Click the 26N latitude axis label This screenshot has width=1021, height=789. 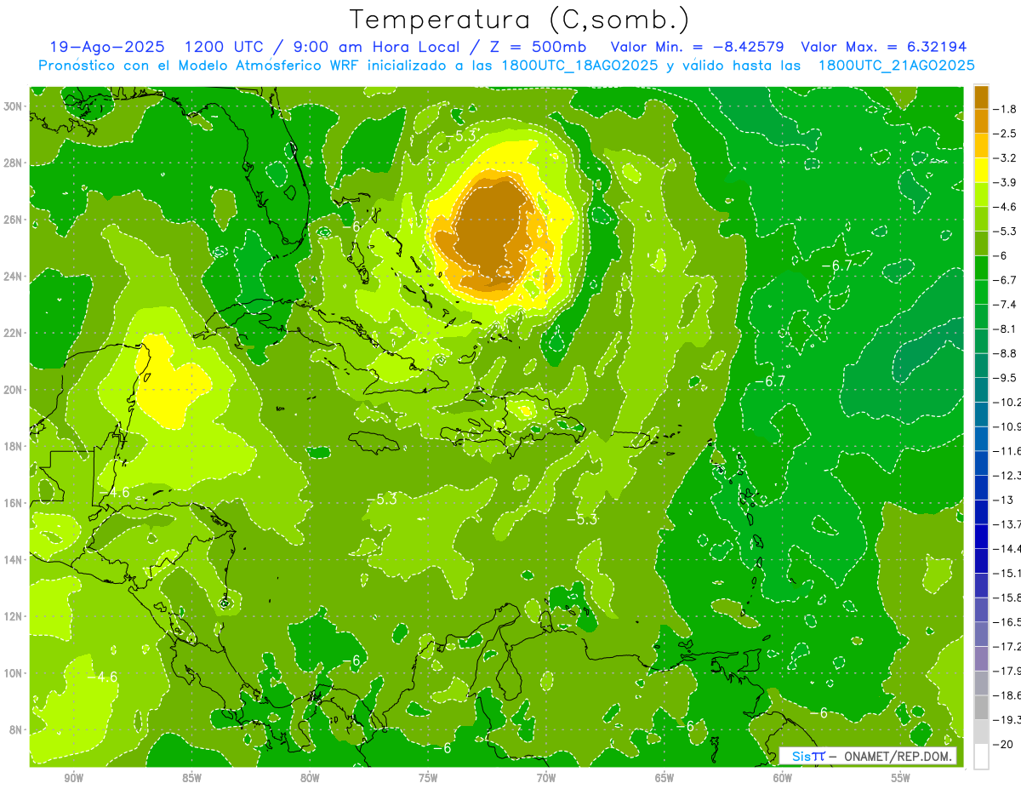14,220
